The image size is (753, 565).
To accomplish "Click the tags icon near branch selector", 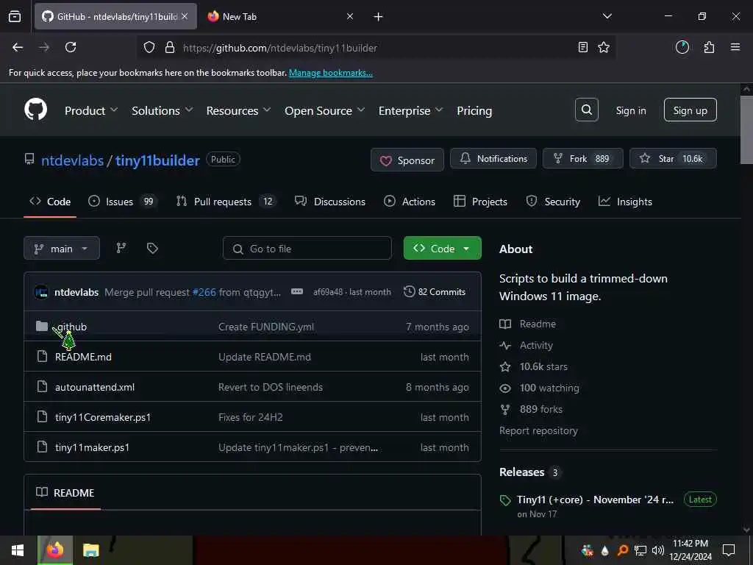I will 152,248.
